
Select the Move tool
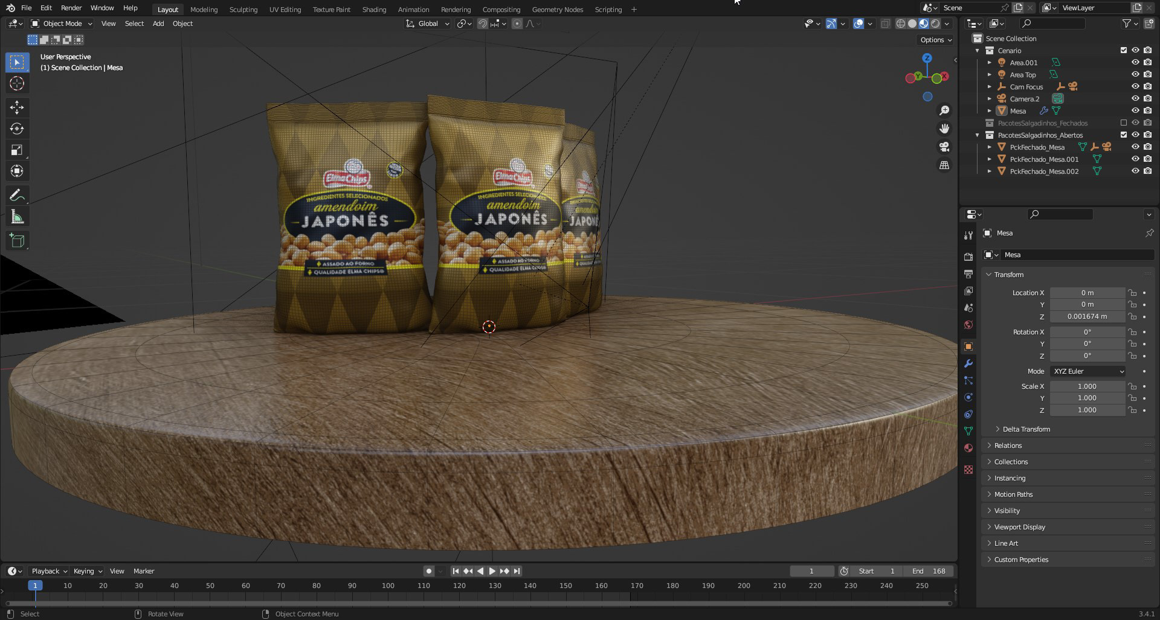coord(17,107)
